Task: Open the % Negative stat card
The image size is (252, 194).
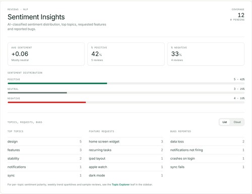Action: click(206, 54)
